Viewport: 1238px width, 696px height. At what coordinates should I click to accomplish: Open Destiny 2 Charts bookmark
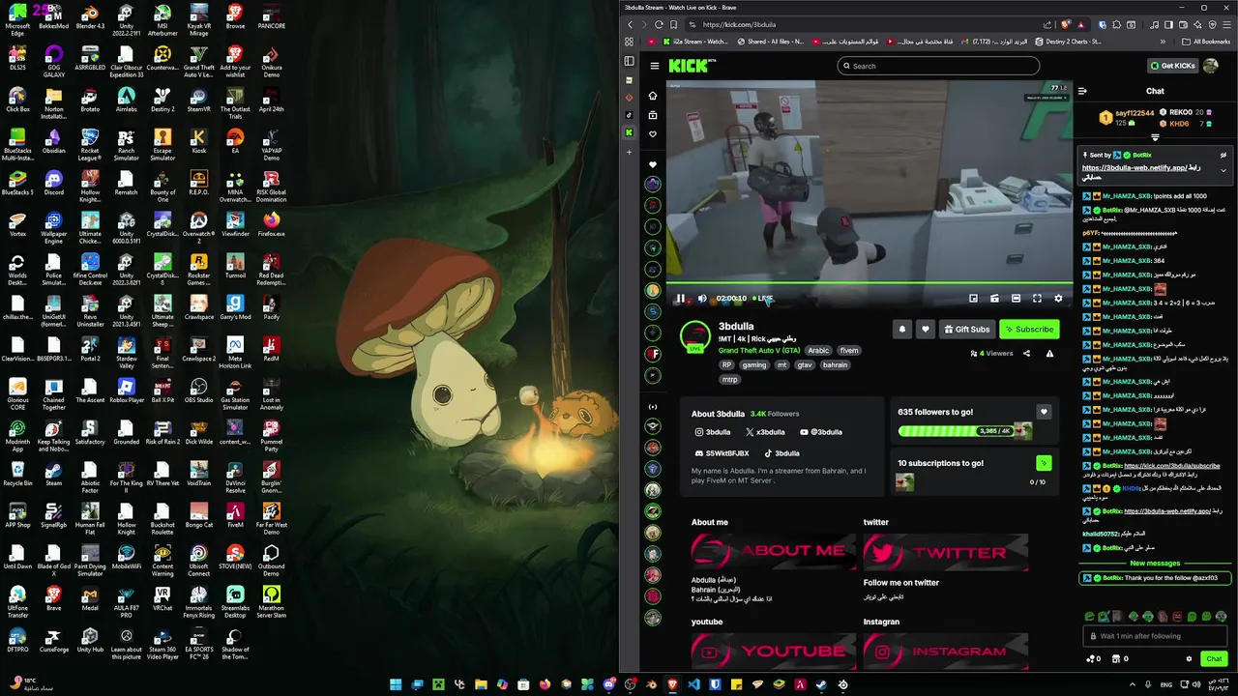pos(1069,42)
